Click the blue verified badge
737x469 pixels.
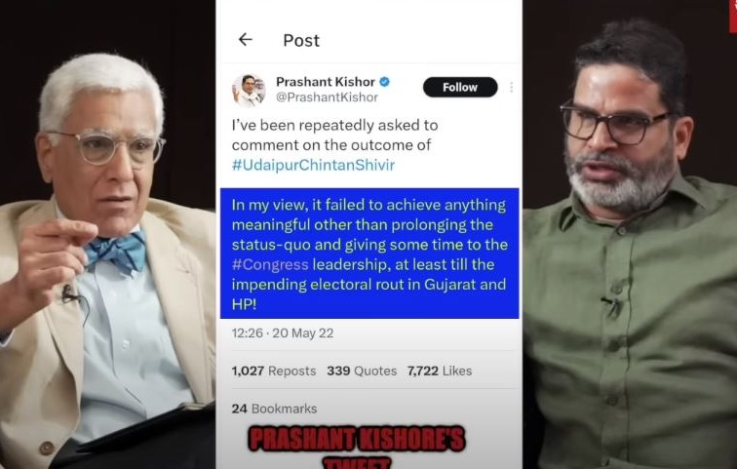click(x=384, y=82)
